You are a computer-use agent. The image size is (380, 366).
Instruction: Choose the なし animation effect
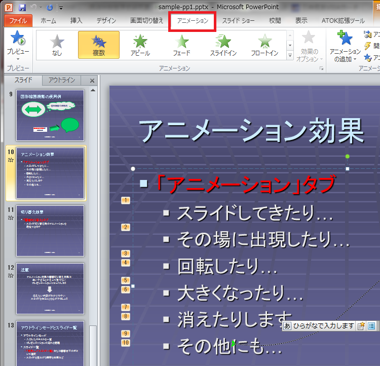57,45
